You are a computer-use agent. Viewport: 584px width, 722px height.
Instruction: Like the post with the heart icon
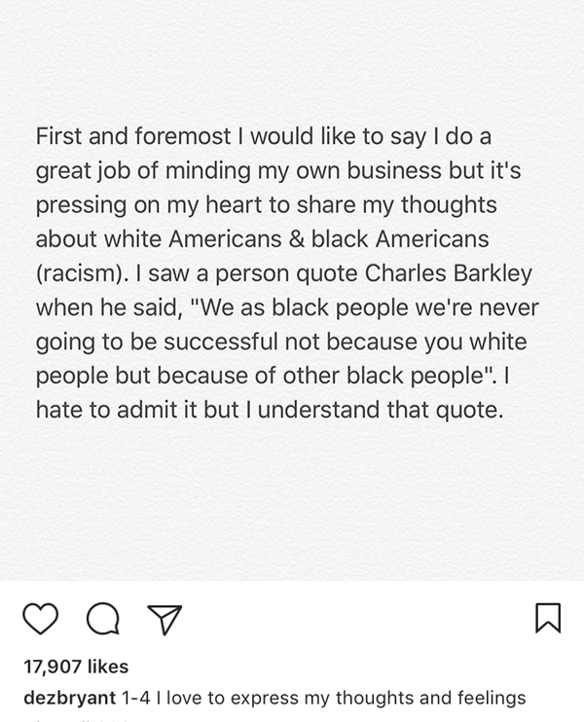pyautogui.click(x=41, y=619)
